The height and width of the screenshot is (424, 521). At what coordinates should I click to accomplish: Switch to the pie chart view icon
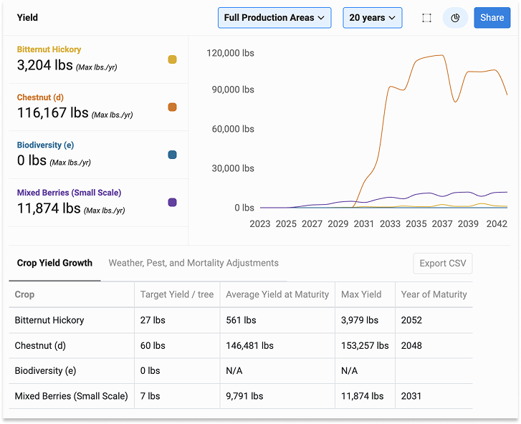(455, 18)
